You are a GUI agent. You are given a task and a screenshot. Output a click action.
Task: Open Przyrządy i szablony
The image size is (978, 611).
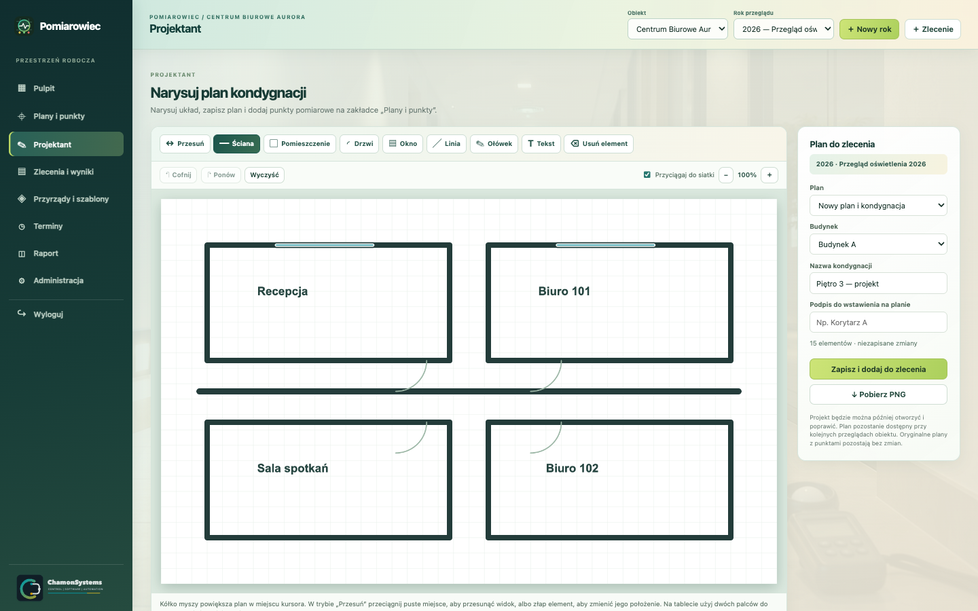(67, 199)
